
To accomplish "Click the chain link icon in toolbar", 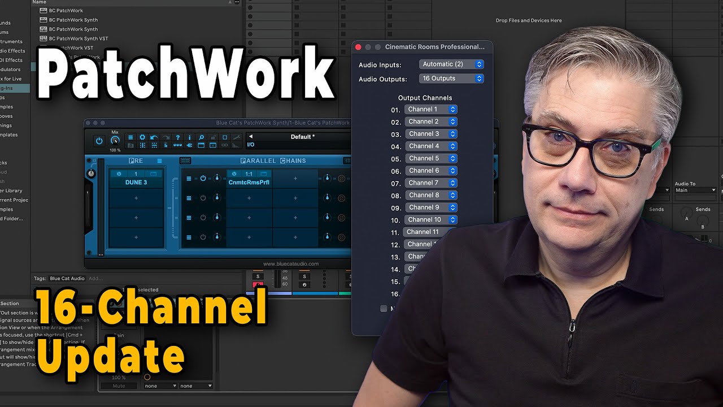I will pyautogui.click(x=225, y=145).
